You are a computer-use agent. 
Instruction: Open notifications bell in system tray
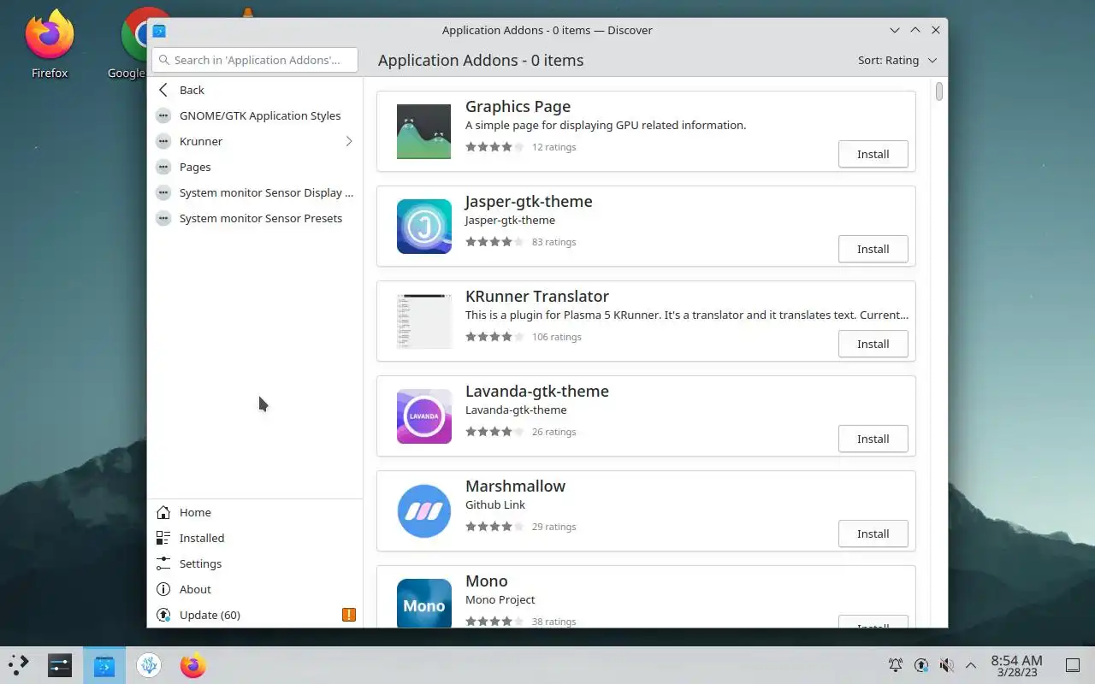point(896,665)
